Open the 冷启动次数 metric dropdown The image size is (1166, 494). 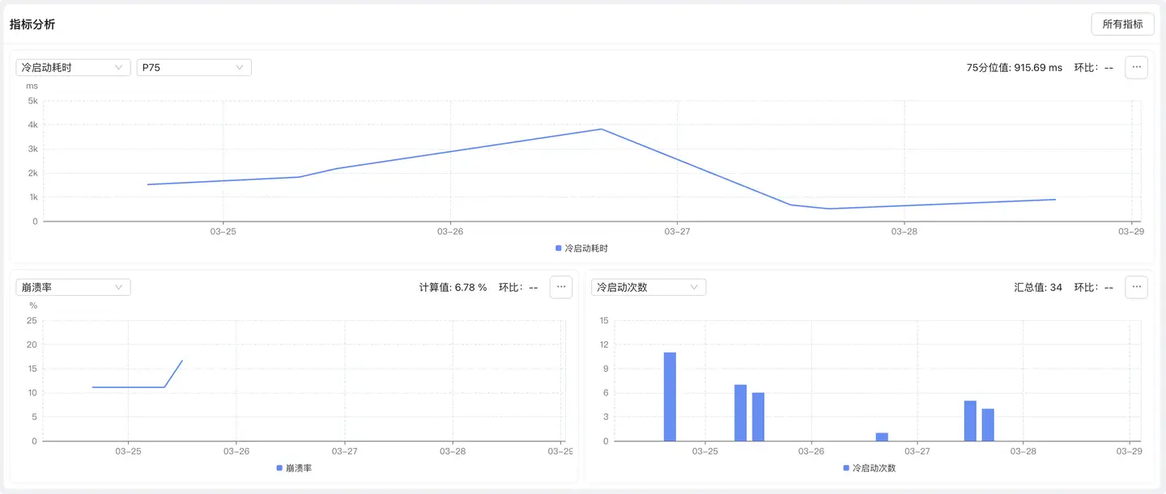click(x=649, y=287)
